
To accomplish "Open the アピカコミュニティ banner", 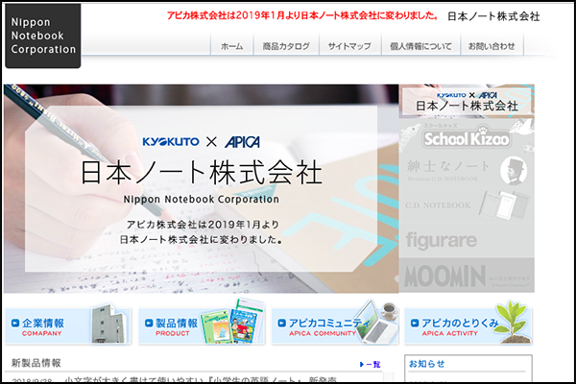I will tap(335, 325).
